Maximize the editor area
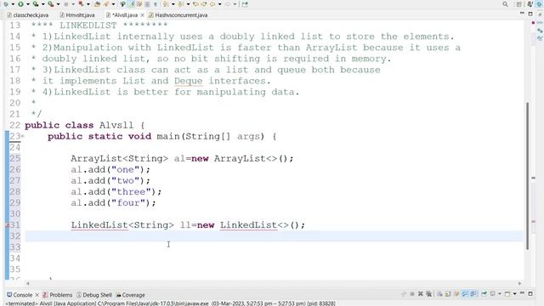The width and height of the screenshot is (544, 306). click(530, 14)
